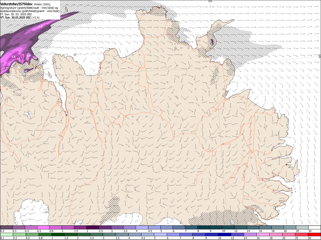Pick bottom legend swatch between 1 and 1.5

click(58, 235)
